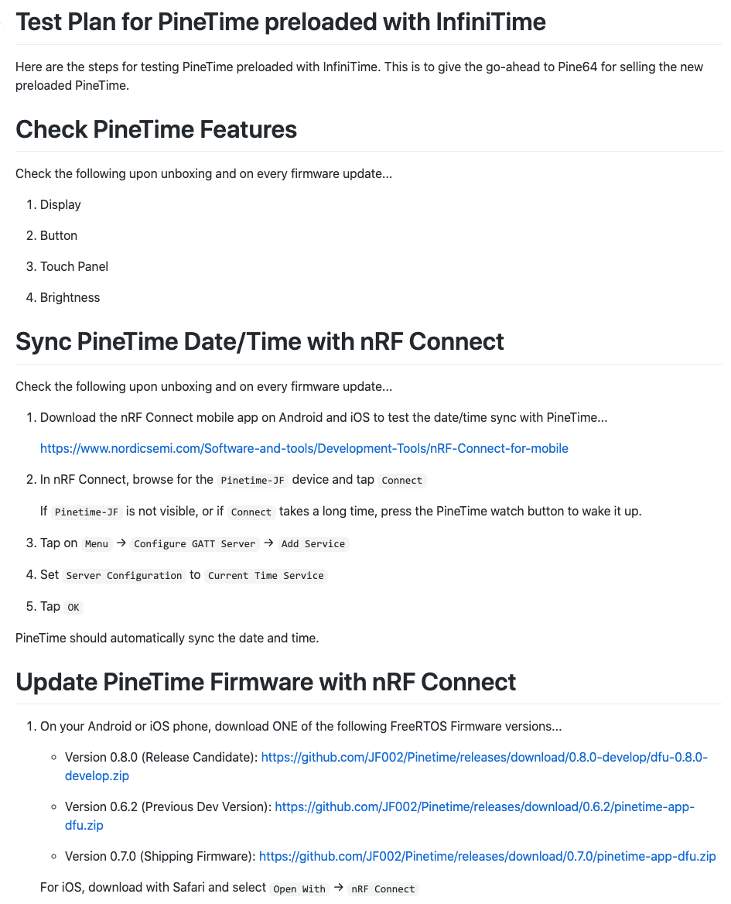
Task: Open the Version 0.6.2 firmware download link
Action: coord(484,807)
